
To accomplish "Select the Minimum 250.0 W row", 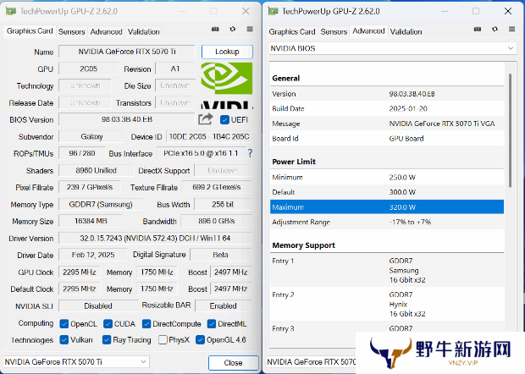I will 387,178.
